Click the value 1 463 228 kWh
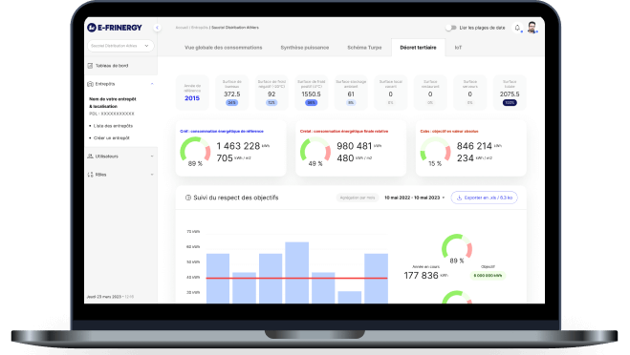Screen dimensions: 630x355 pos(243,146)
